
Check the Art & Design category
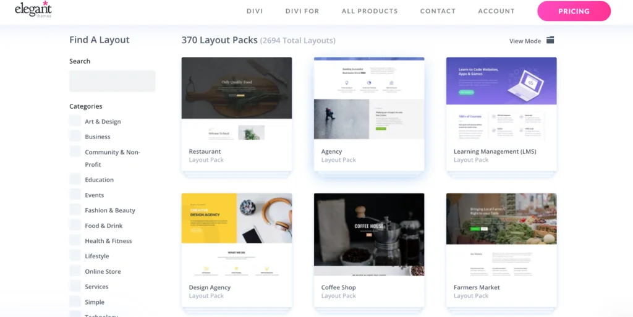[x=75, y=121]
